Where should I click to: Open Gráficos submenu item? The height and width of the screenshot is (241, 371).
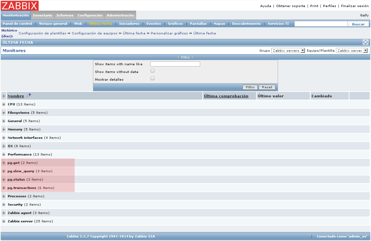click(x=175, y=24)
